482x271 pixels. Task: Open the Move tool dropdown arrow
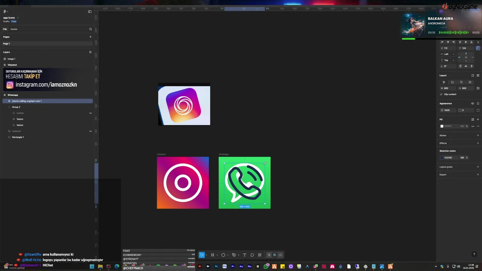[206, 255]
